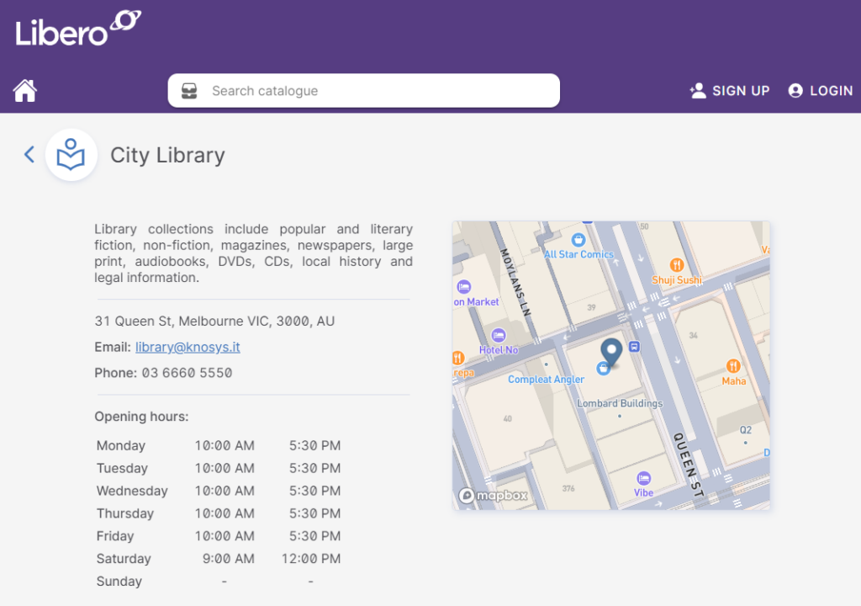This screenshot has height=606, width=861.
Task: Click the City Library book icon
Action: pyautogui.click(x=71, y=154)
